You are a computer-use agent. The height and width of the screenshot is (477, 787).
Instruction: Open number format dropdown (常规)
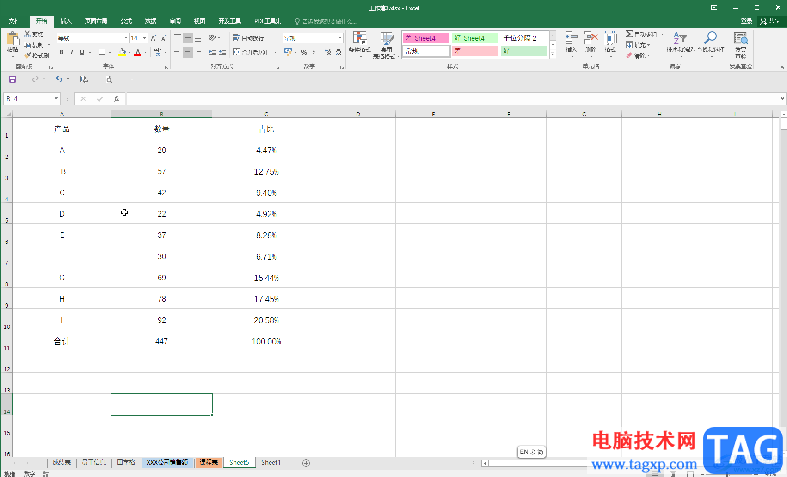340,38
